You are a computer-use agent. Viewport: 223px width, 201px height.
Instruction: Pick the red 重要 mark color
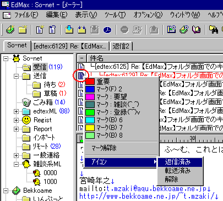click(x=97, y=82)
